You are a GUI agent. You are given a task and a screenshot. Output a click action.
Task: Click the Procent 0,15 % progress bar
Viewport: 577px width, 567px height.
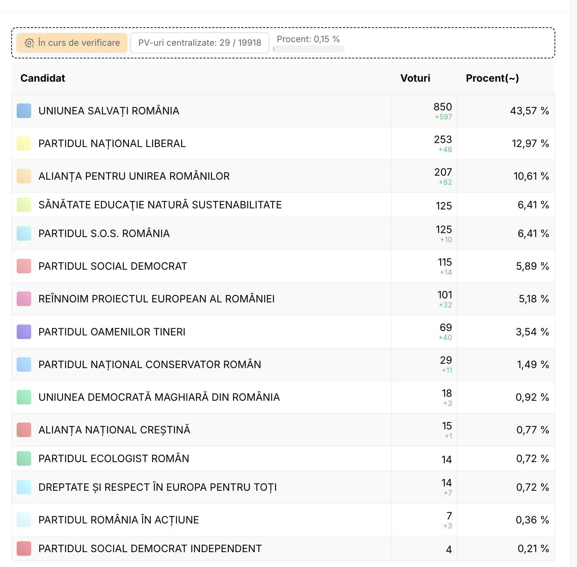pos(309,49)
